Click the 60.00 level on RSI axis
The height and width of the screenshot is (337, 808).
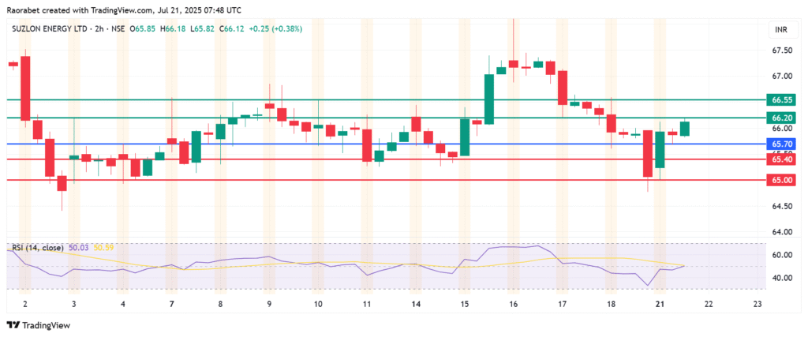coord(782,255)
